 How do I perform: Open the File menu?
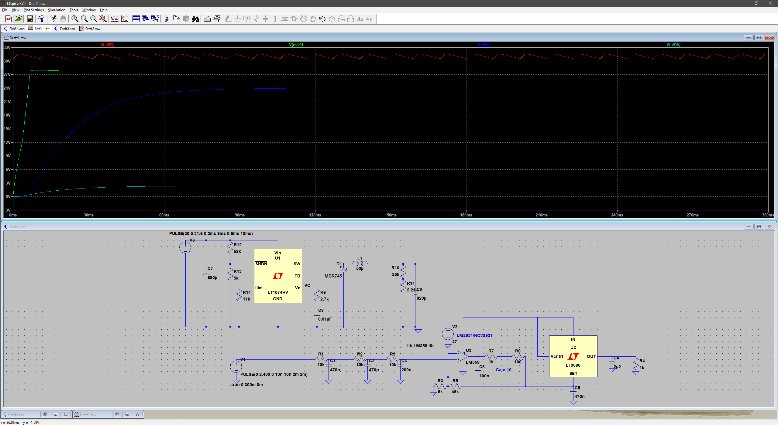[x=5, y=10]
